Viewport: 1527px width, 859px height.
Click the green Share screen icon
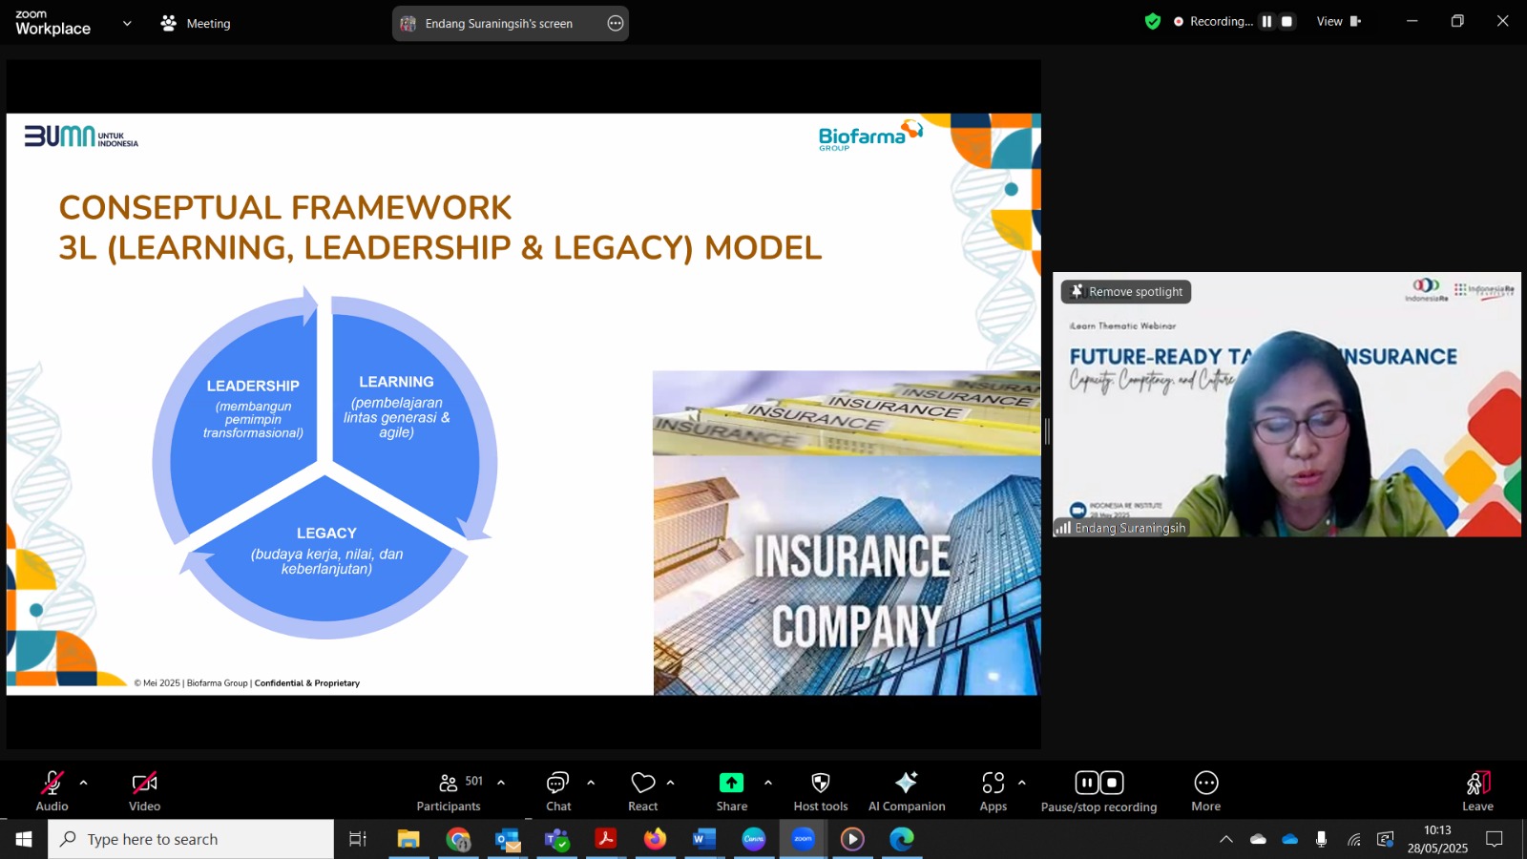point(731,784)
